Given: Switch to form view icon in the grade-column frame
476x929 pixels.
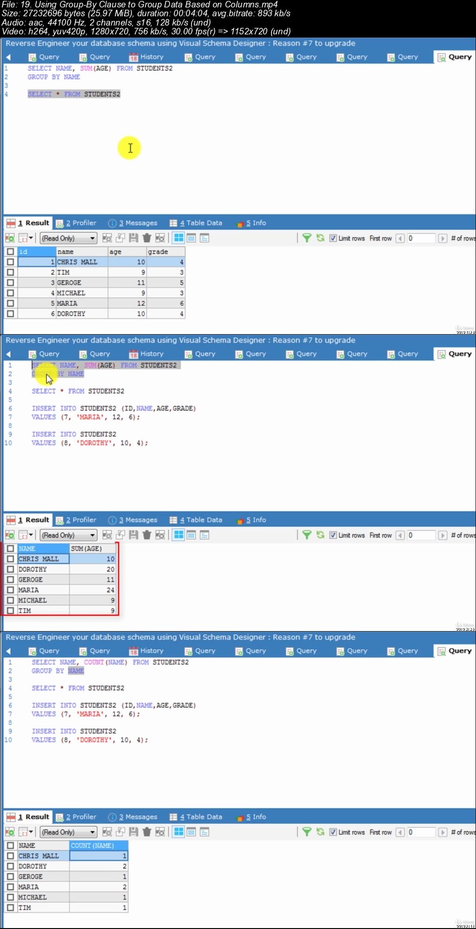Looking at the screenshot, I should 191,238.
